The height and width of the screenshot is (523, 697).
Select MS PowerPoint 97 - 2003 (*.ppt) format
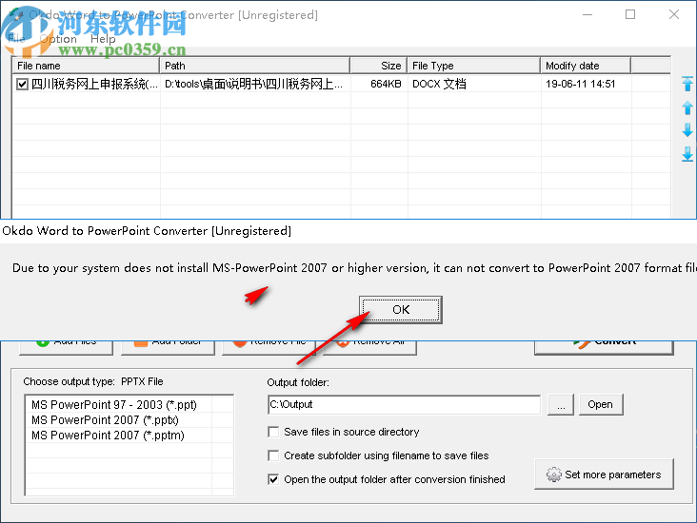[114, 405]
